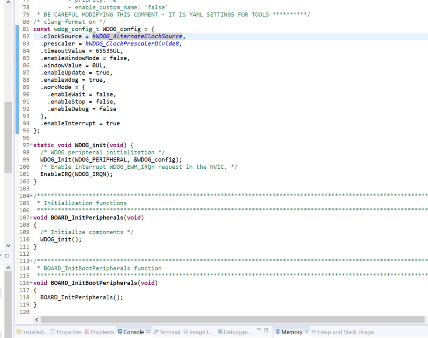Click WDOG_PERIPHERAL argument on line 99
The height and width of the screenshot is (338, 428).
(101, 160)
